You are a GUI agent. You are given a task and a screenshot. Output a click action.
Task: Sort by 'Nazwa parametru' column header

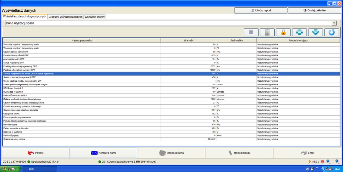[x=82, y=40]
